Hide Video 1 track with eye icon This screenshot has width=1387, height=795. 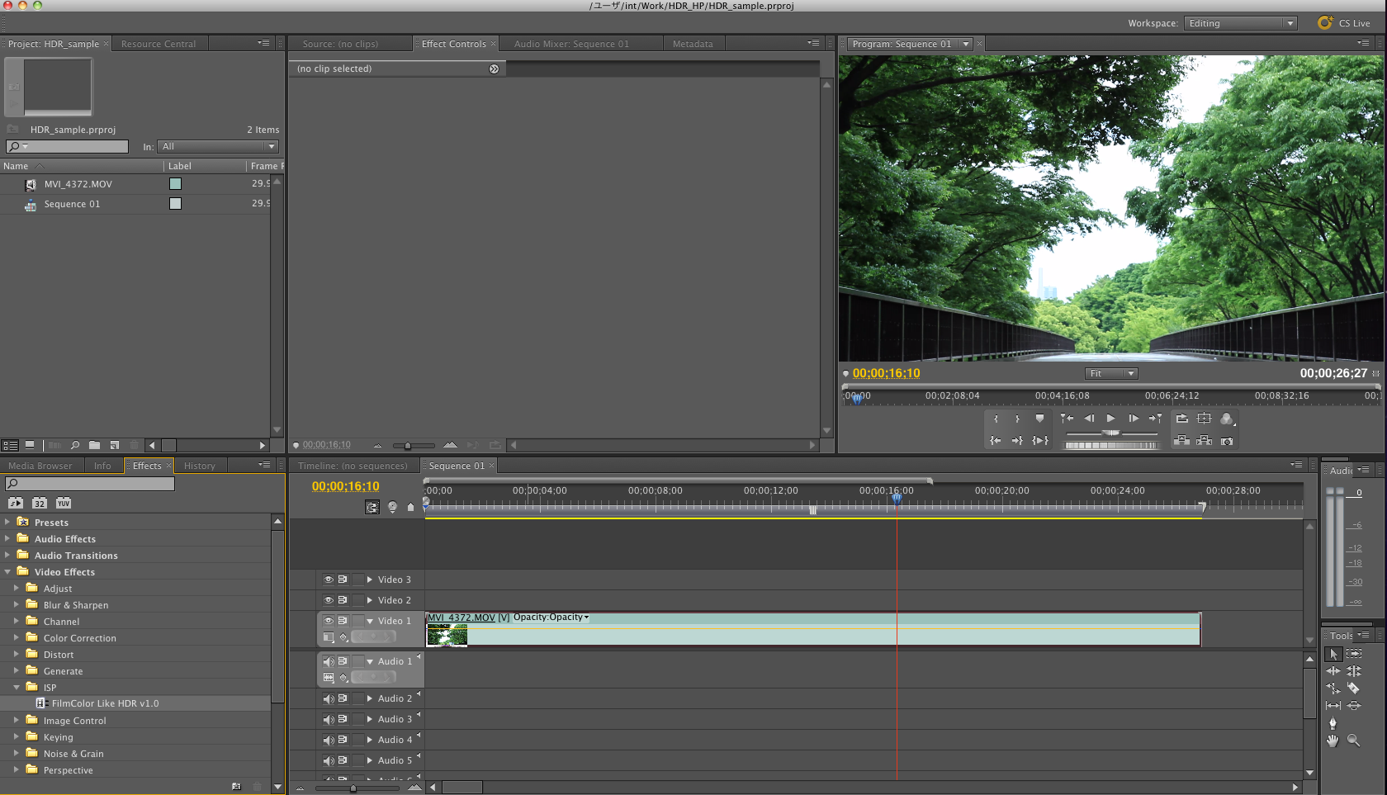pyautogui.click(x=329, y=621)
